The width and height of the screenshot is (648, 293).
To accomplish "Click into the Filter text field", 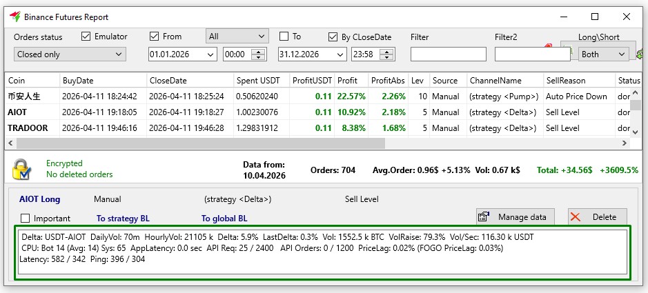I will 448,54.
